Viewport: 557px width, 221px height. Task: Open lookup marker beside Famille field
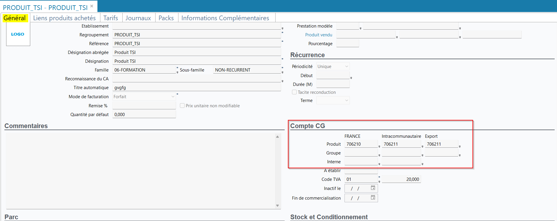click(x=177, y=72)
